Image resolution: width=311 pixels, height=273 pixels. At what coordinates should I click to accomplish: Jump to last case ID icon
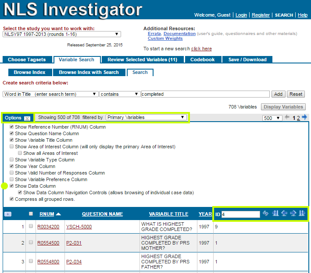tap(302, 213)
